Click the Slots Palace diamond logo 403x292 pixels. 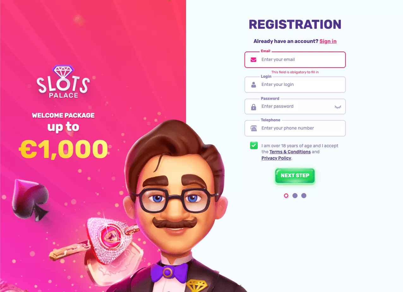[x=63, y=81]
